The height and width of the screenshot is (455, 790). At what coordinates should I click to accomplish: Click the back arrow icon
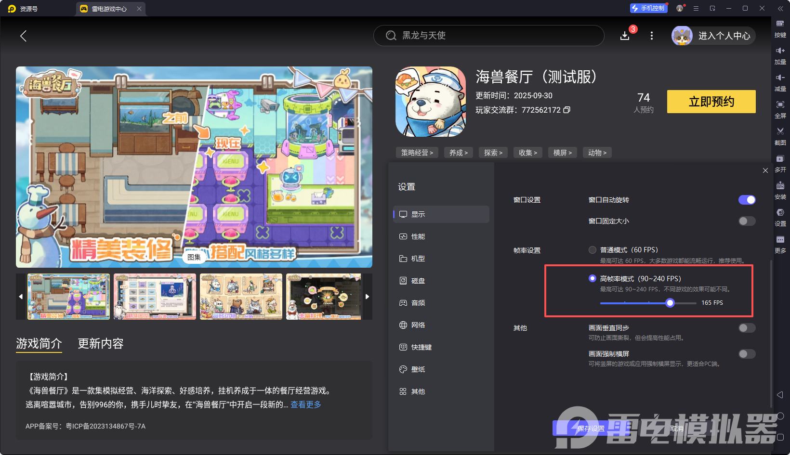(x=23, y=36)
